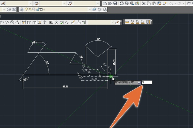
Task: Expand the dimension style dropdown in top toolbar
Action: [x=31, y=4]
